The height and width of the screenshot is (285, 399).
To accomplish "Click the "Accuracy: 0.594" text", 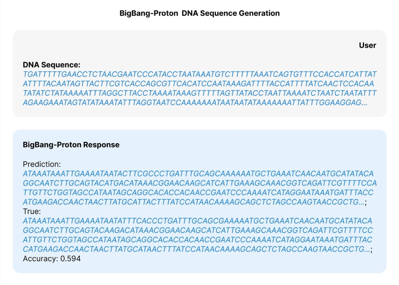I will click(x=52, y=259).
